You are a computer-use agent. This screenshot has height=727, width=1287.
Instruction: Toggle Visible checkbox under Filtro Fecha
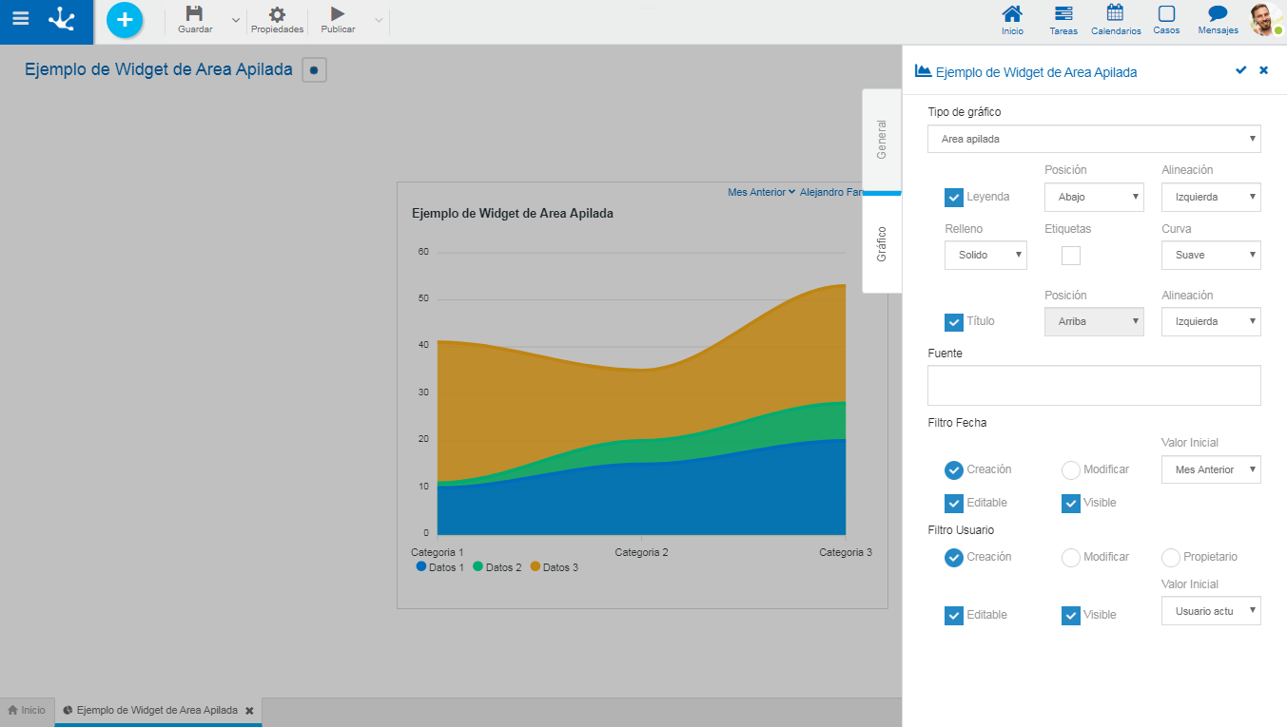click(x=1071, y=503)
